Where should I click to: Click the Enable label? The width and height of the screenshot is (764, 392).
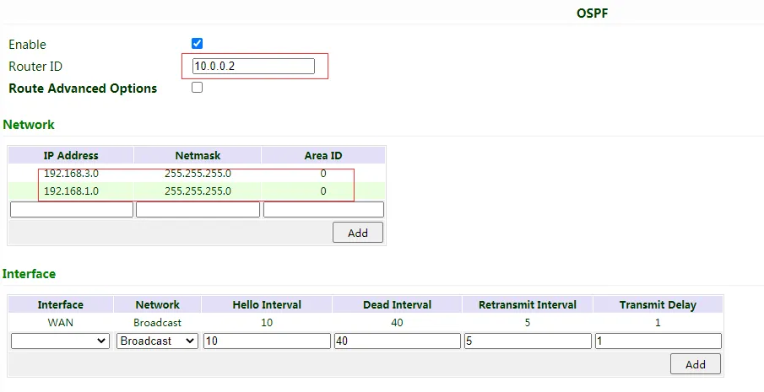(x=27, y=44)
